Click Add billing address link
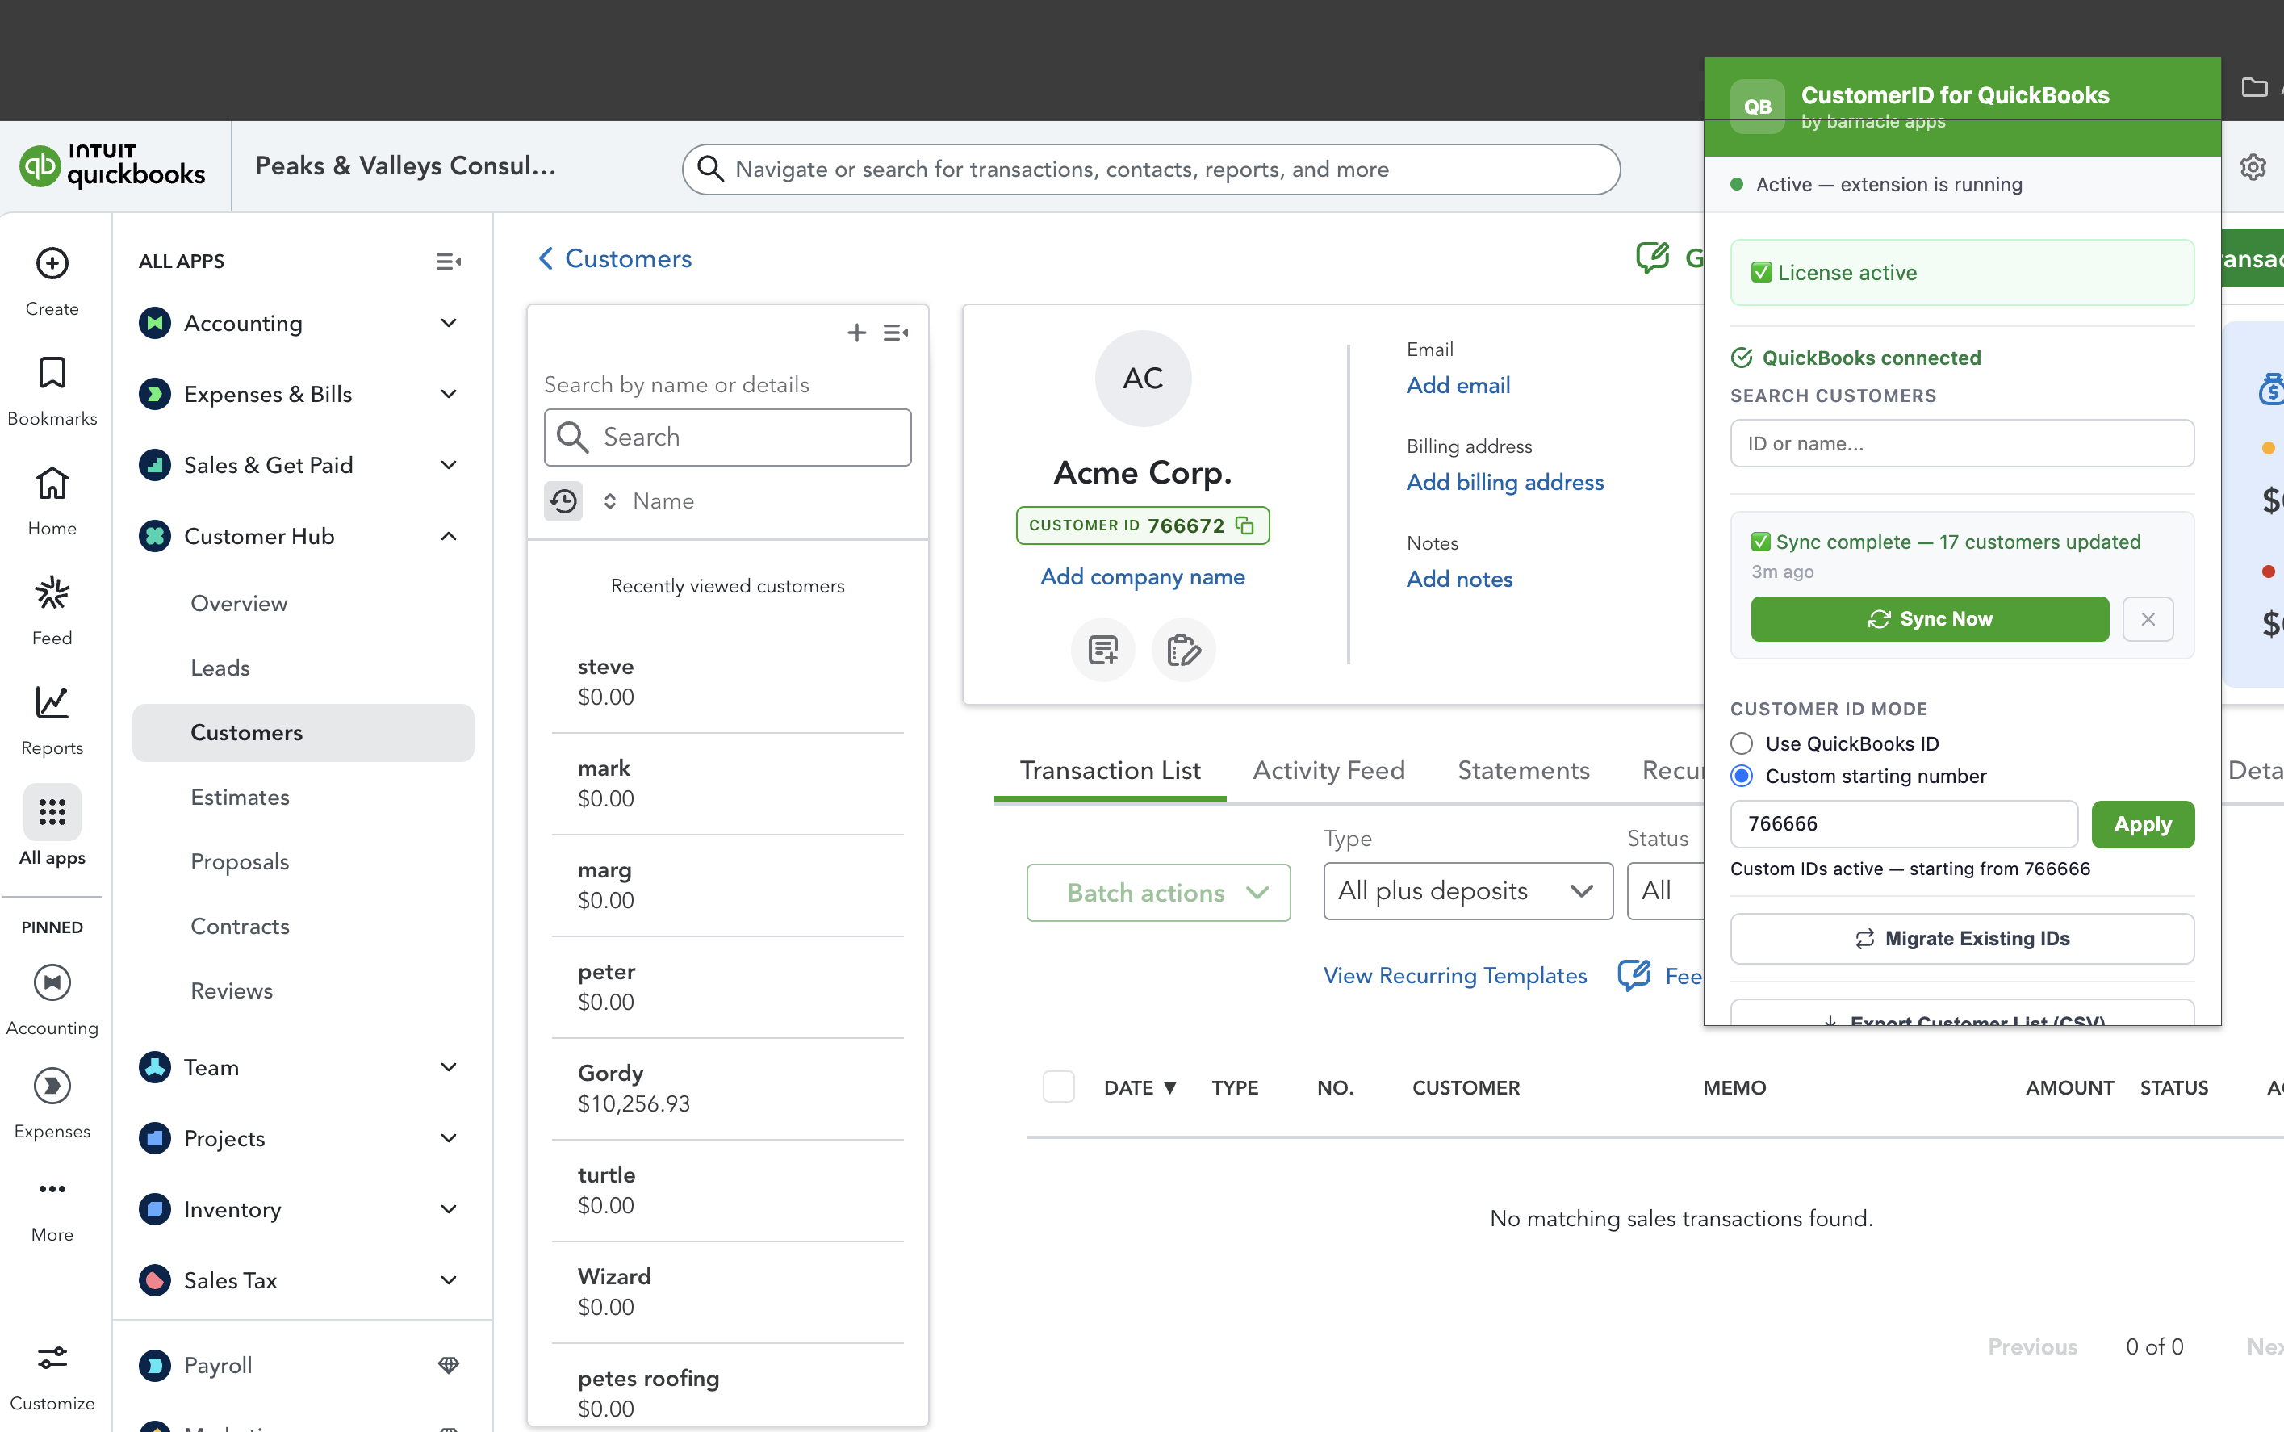The height and width of the screenshot is (1432, 2284). 1504,482
